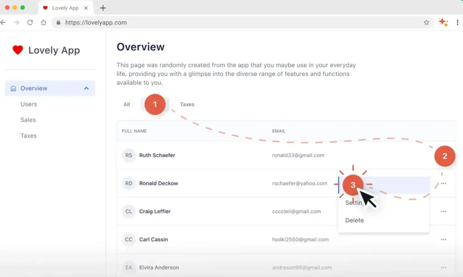Screen dimensions: 463x277
Task: Click the browser back arrow
Action: click(4, 22)
